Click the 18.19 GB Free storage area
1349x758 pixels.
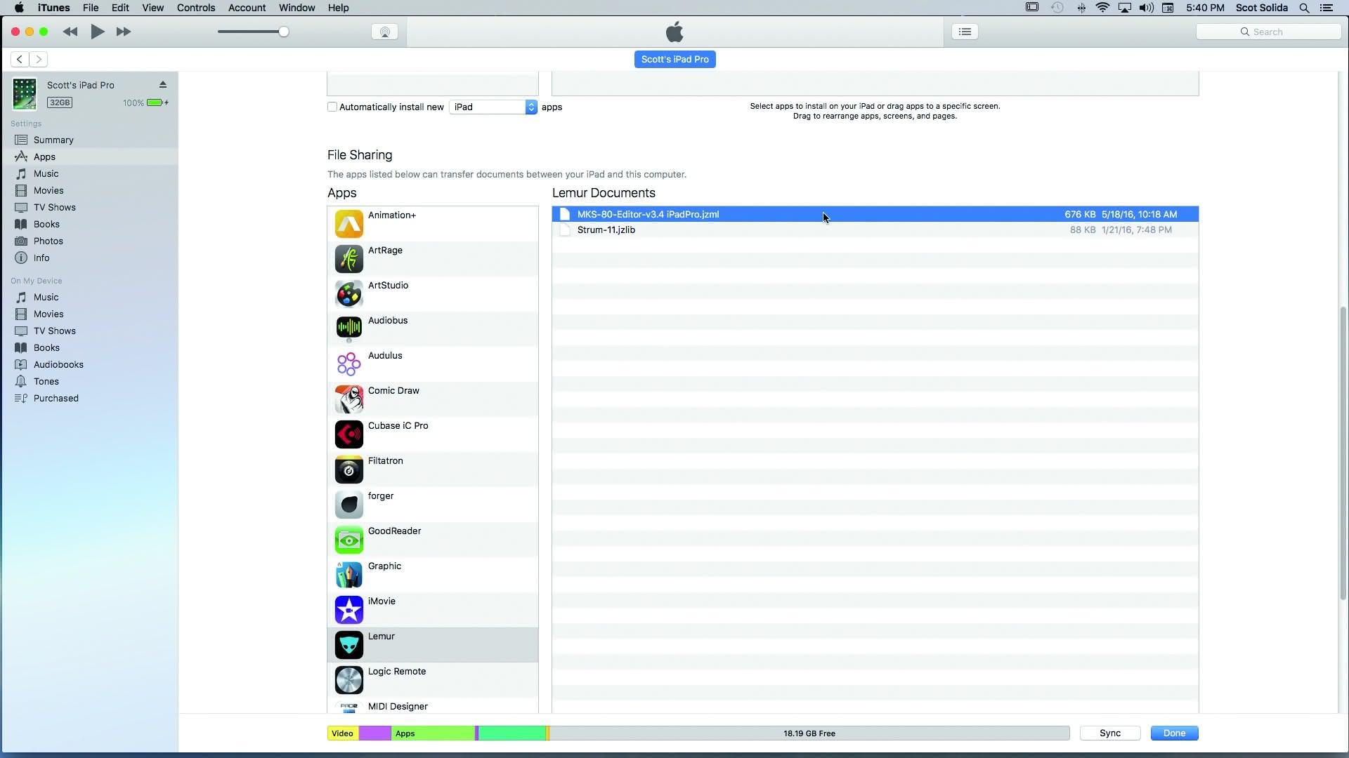(809, 733)
